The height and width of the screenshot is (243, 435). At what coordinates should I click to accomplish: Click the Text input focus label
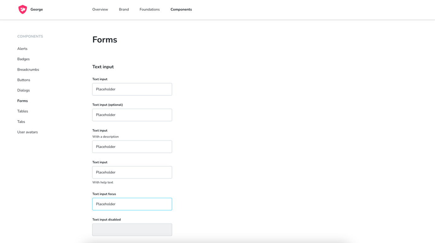point(104,194)
